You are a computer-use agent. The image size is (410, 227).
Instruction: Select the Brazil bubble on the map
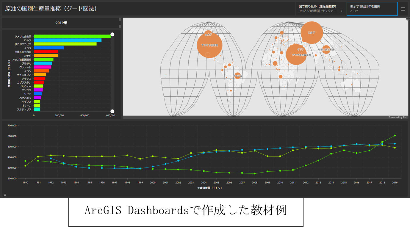237,76
